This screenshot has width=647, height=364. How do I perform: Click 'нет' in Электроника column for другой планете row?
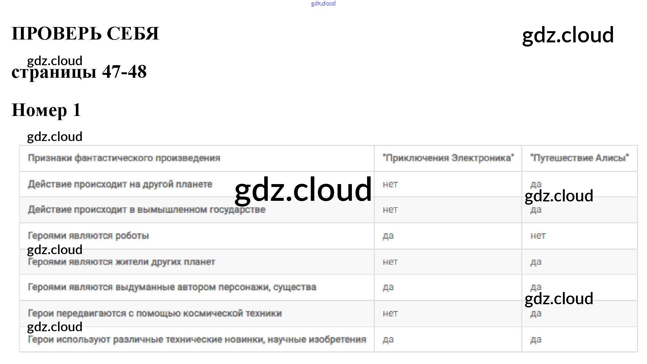click(x=390, y=184)
